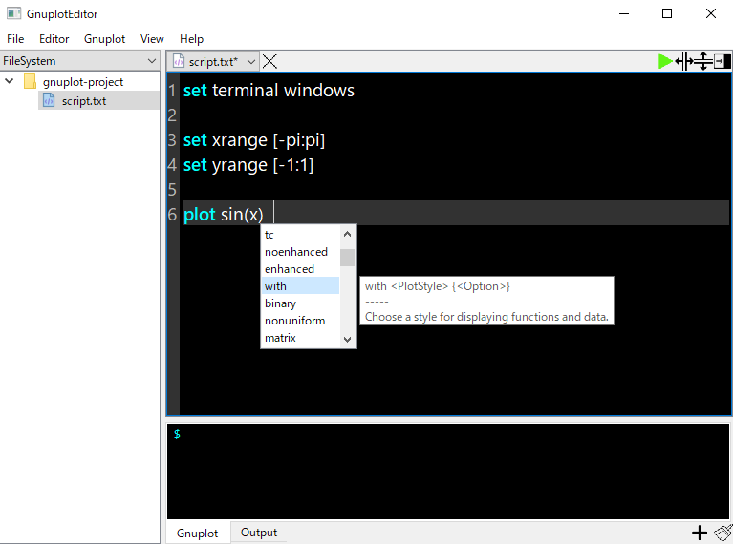Choose 'matrix' from the completion list
This screenshot has height=544, width=733.
click(300, 338)
